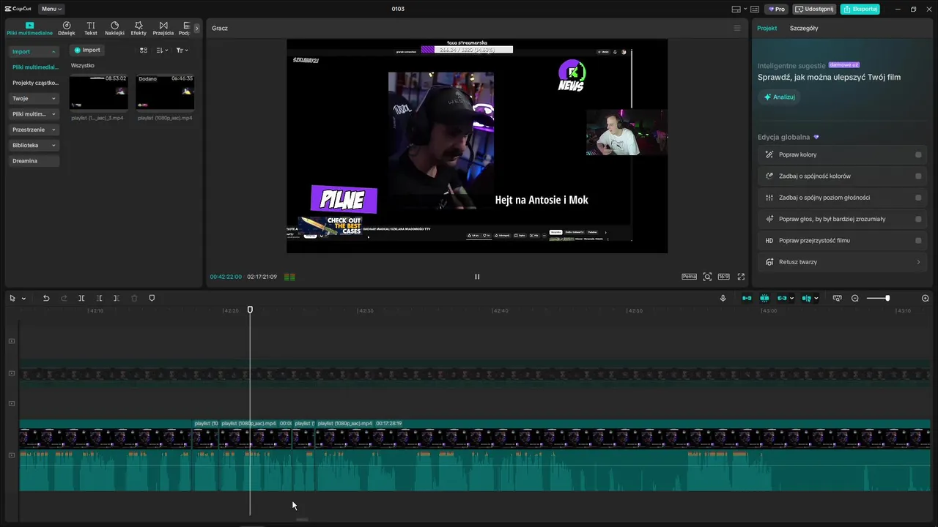Select Projekty cząstko... in the sidebar
938x527 pixels.
click(x=35, y=83)
